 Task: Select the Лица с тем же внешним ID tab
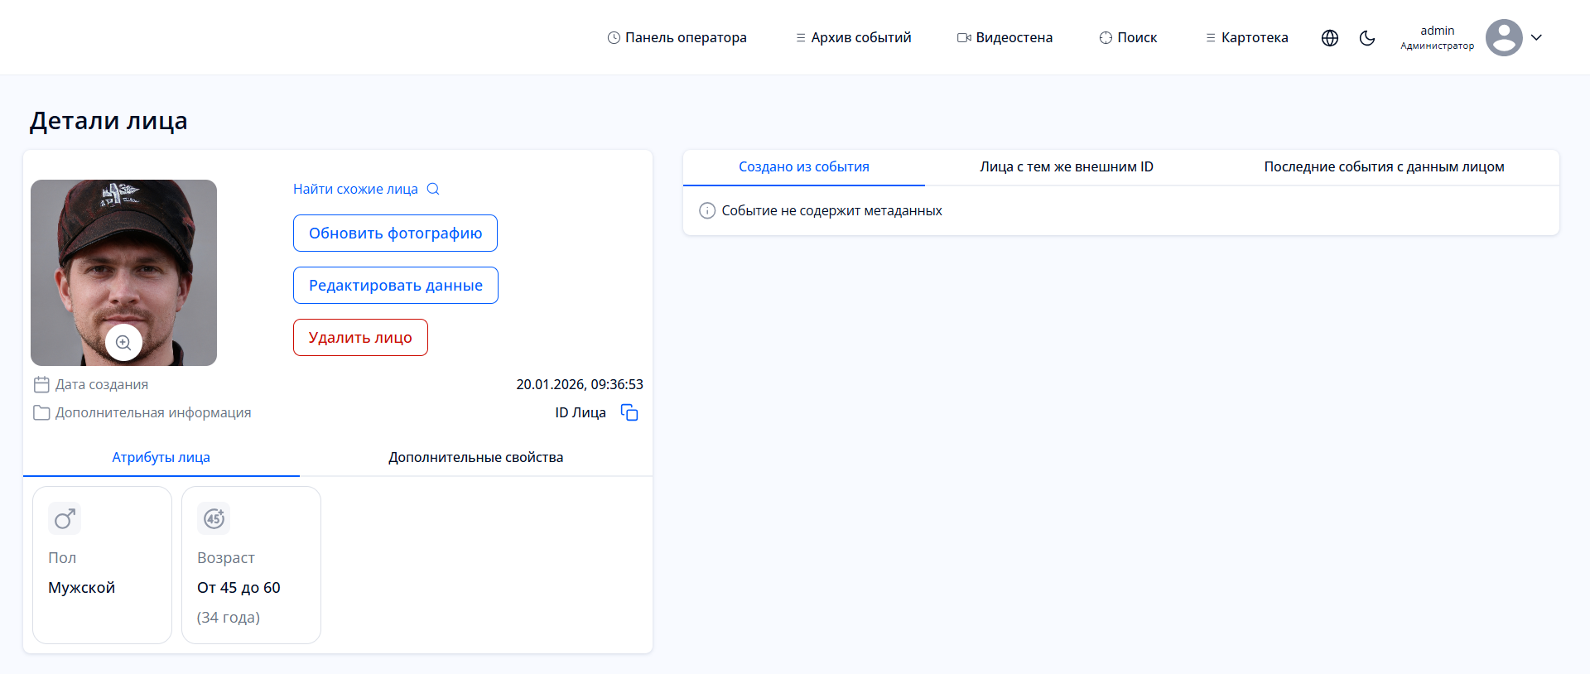[1066, 167]
